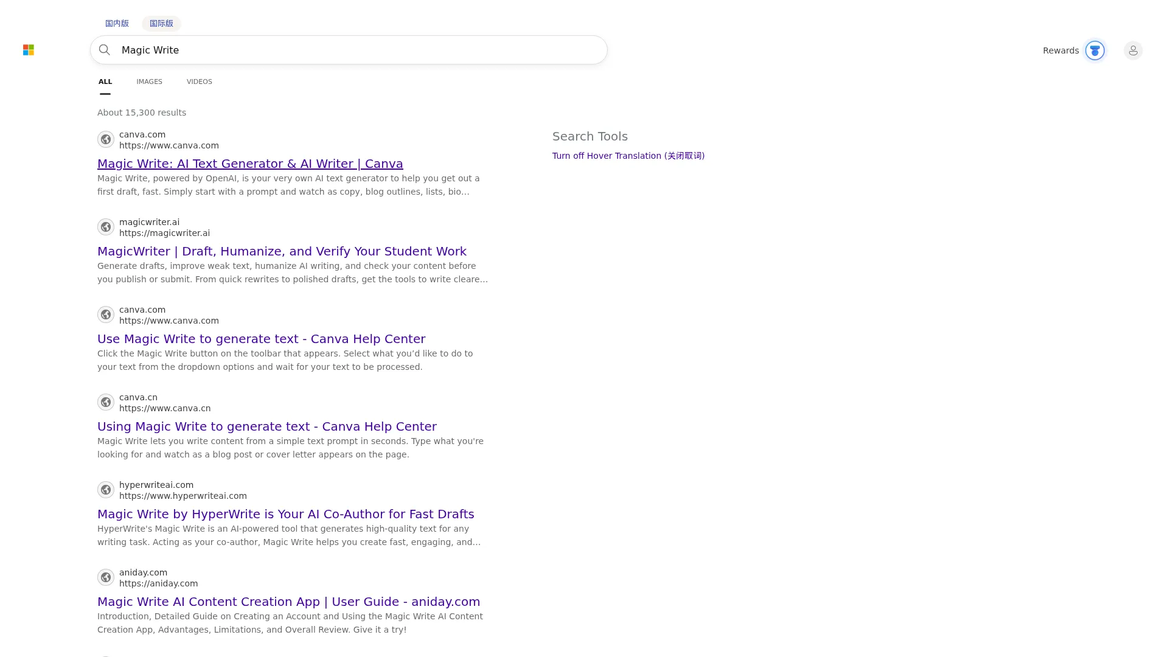Open Magic Write by HyperWrite result link
This screenshot has height=657, width=1168.
point(285,514)
